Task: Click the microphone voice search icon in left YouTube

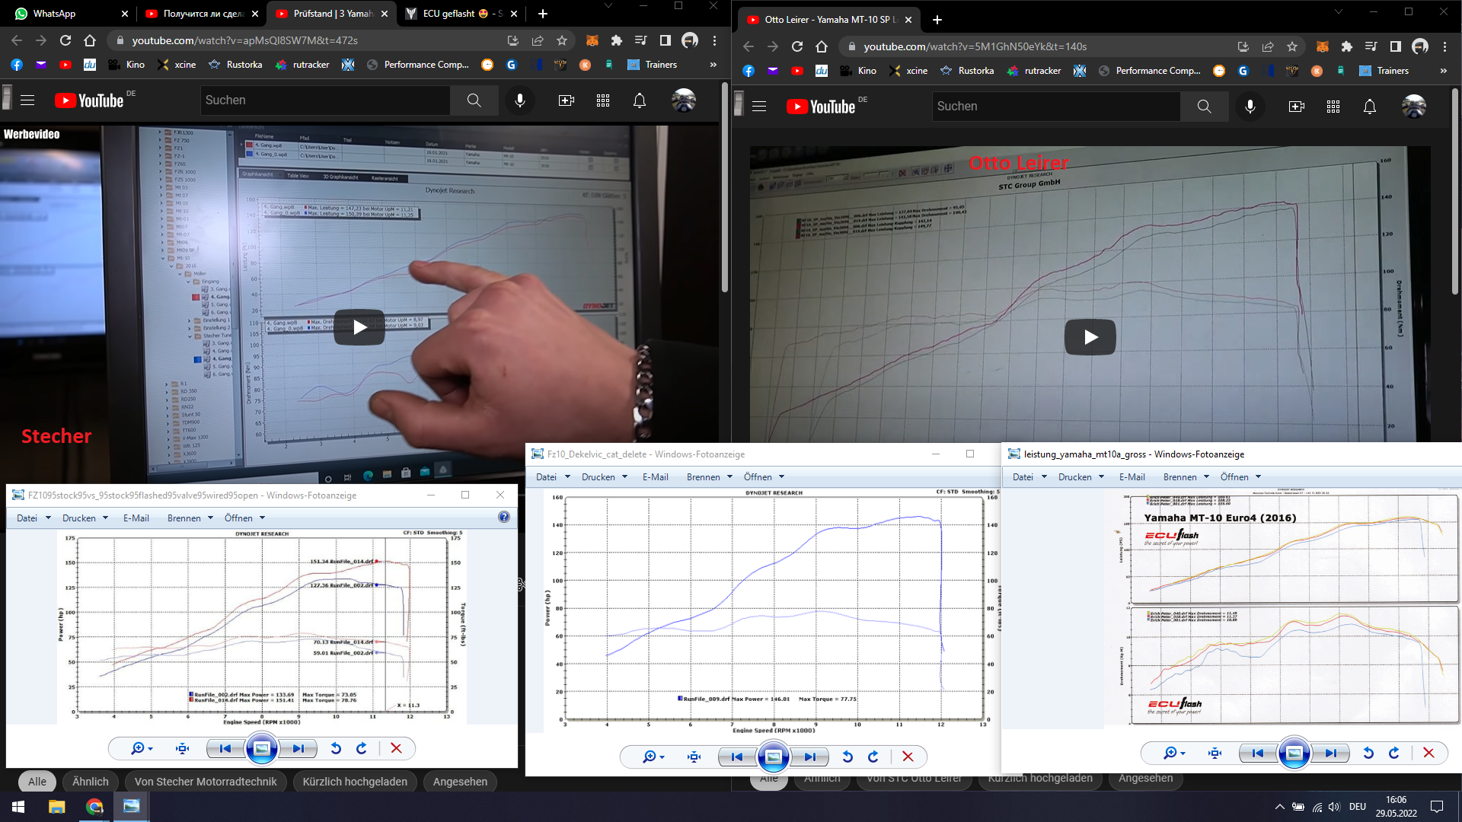Action: (520, 100)
